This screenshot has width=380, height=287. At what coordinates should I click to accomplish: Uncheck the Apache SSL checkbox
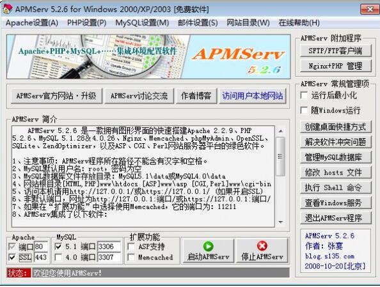(12, 257)
